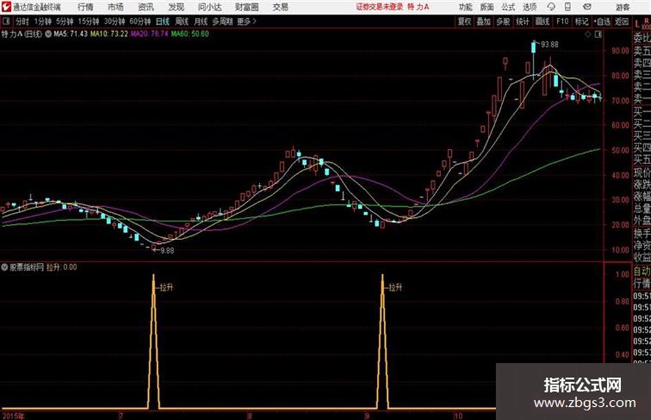Click the 93.88 high price label
This screenshot has height=420, width=651.
click(550, 45)
